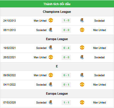114x108 pixels.
Task: Click Man United name in 19/02/2021 row
Action: tap(99, 48)
